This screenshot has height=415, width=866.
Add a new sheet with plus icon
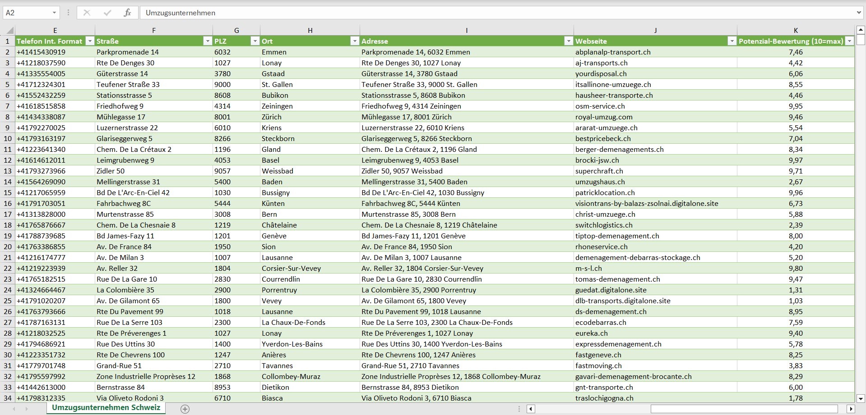coord(185,409)
